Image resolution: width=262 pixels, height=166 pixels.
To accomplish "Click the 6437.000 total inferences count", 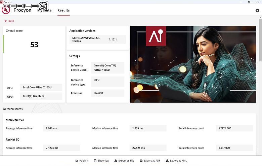I will [234, 148].
